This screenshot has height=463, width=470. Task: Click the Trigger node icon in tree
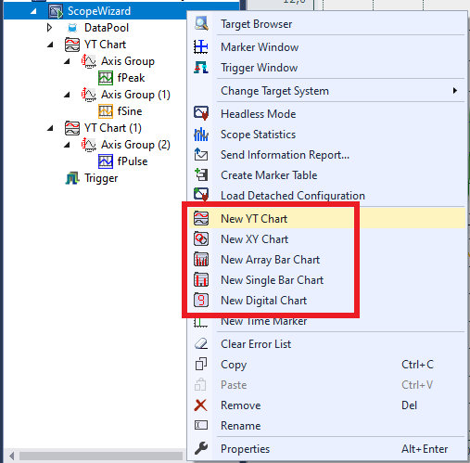[72, 178]
